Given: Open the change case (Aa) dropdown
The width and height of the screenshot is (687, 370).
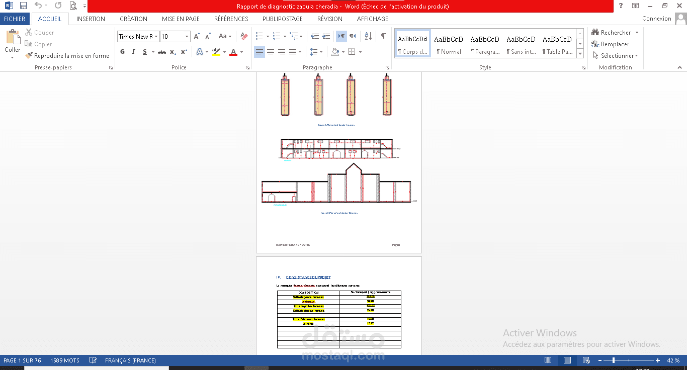Looking at the screenshot, I should coord(225,37).
